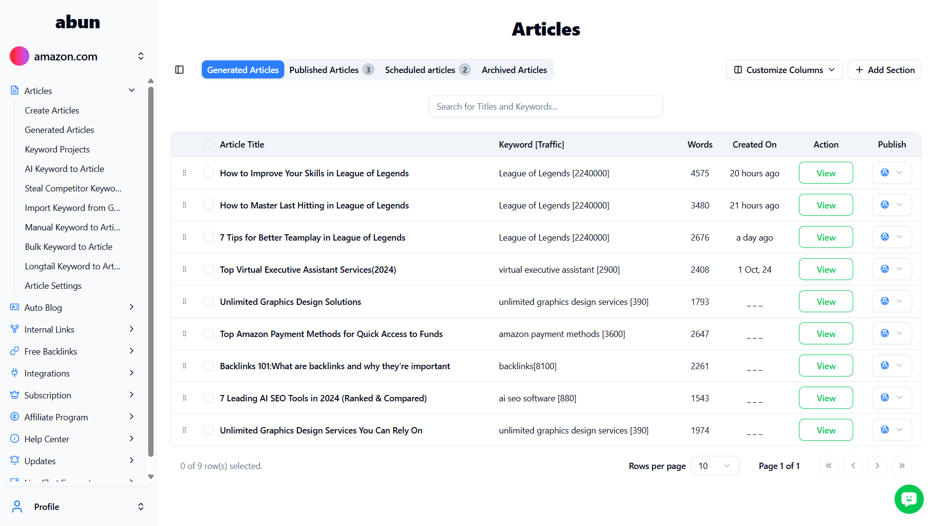The image size is (936, 526).
Task: Open Create Articles link in sidebar
Action: (x=52, y=110)
